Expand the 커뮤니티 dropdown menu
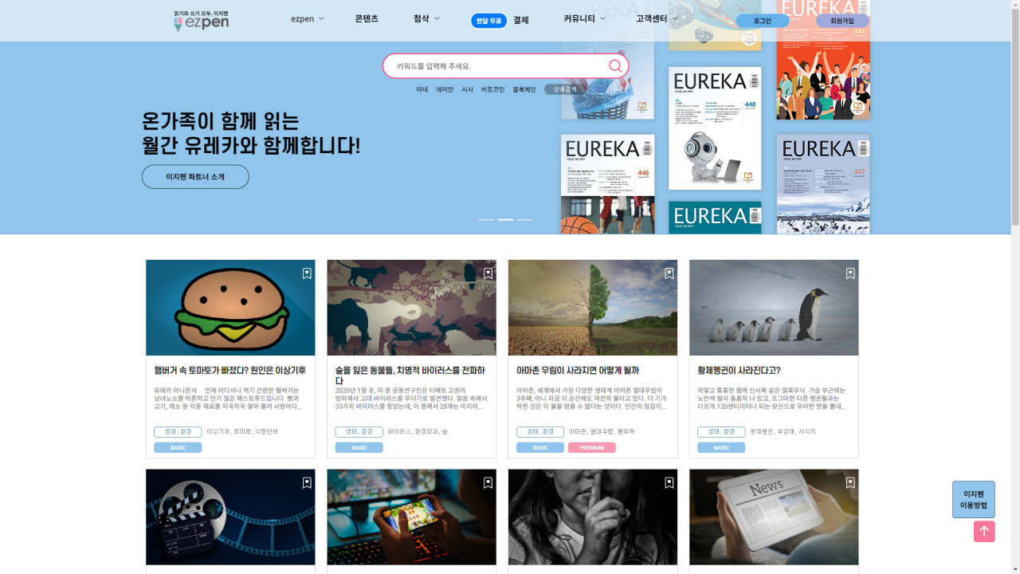 [x=585, y=19]
